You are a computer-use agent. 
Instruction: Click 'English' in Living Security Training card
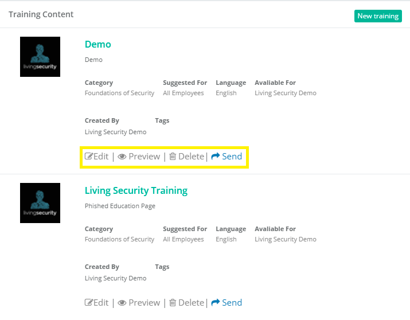click(226, 239)
